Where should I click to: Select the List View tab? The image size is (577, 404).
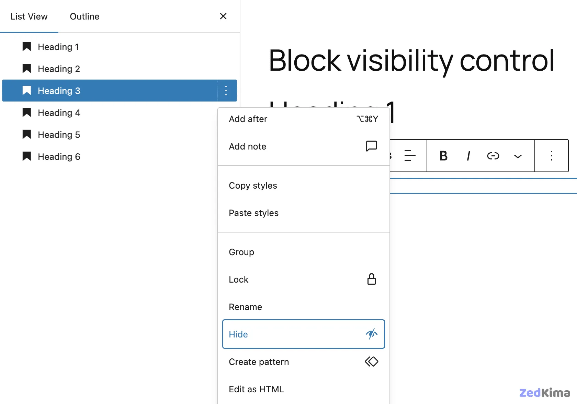[29, 16]
